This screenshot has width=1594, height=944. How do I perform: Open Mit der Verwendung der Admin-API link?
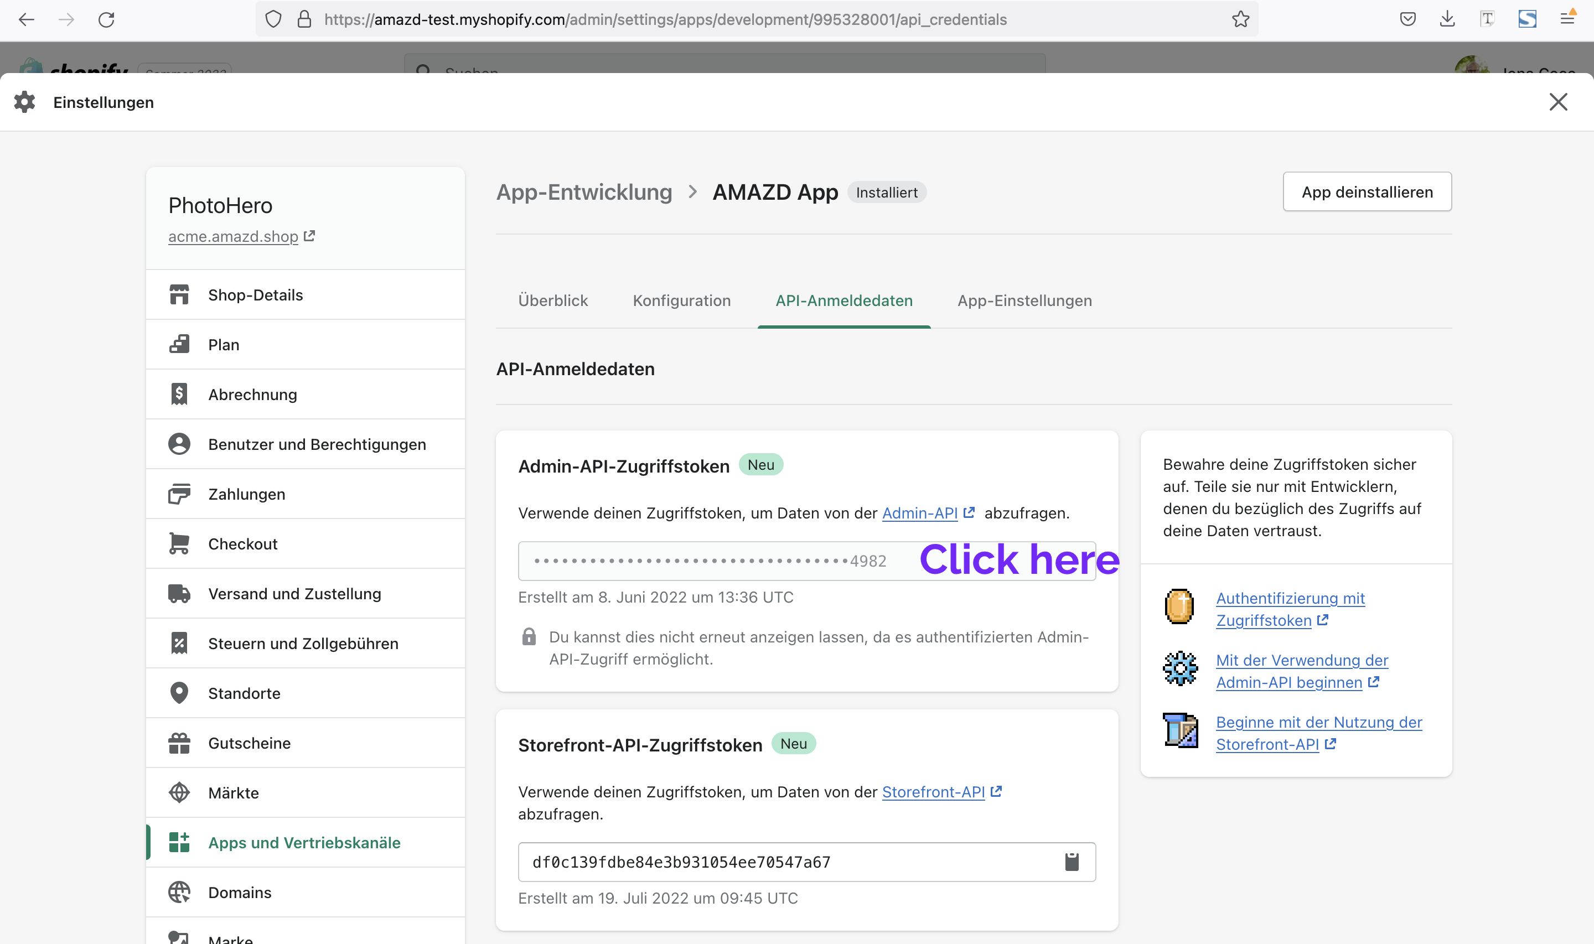1301,671
